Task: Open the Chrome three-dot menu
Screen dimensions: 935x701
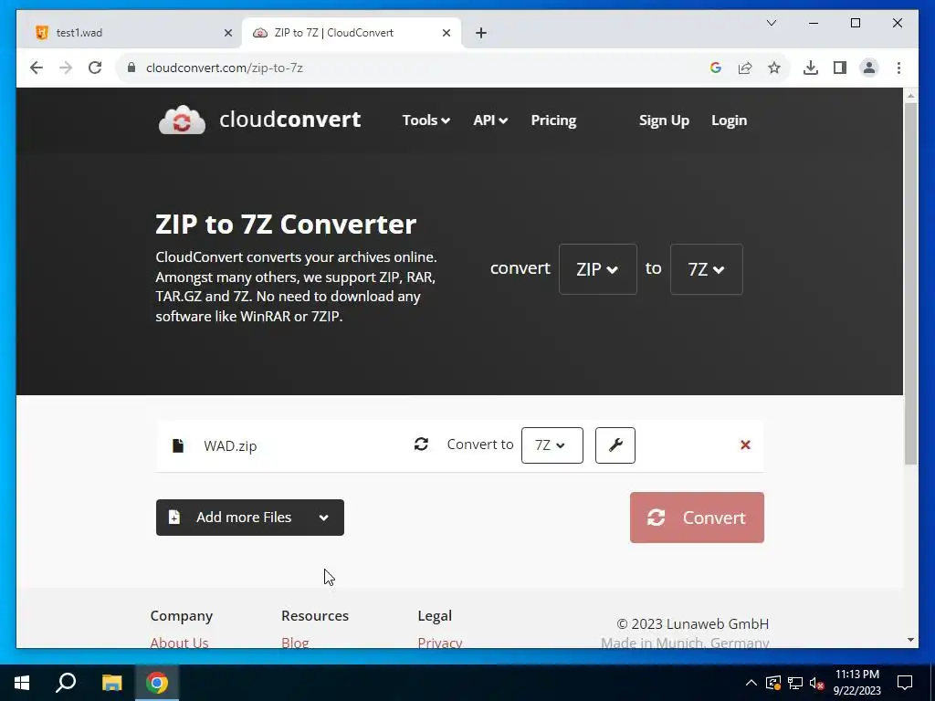Action: click(x=898, y=68)
